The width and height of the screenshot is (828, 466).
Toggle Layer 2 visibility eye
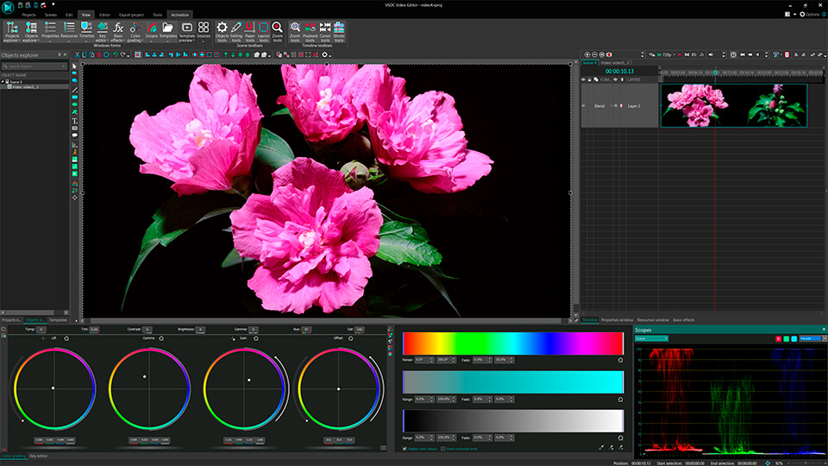pos(584,105)
